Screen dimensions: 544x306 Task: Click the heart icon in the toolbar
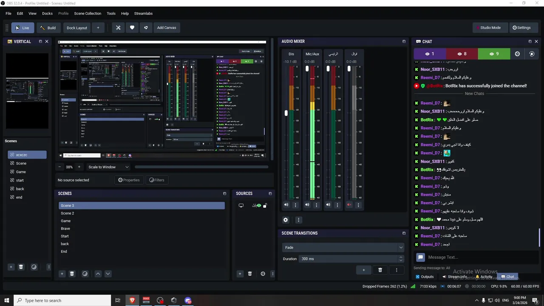click(x=132, y=28)
